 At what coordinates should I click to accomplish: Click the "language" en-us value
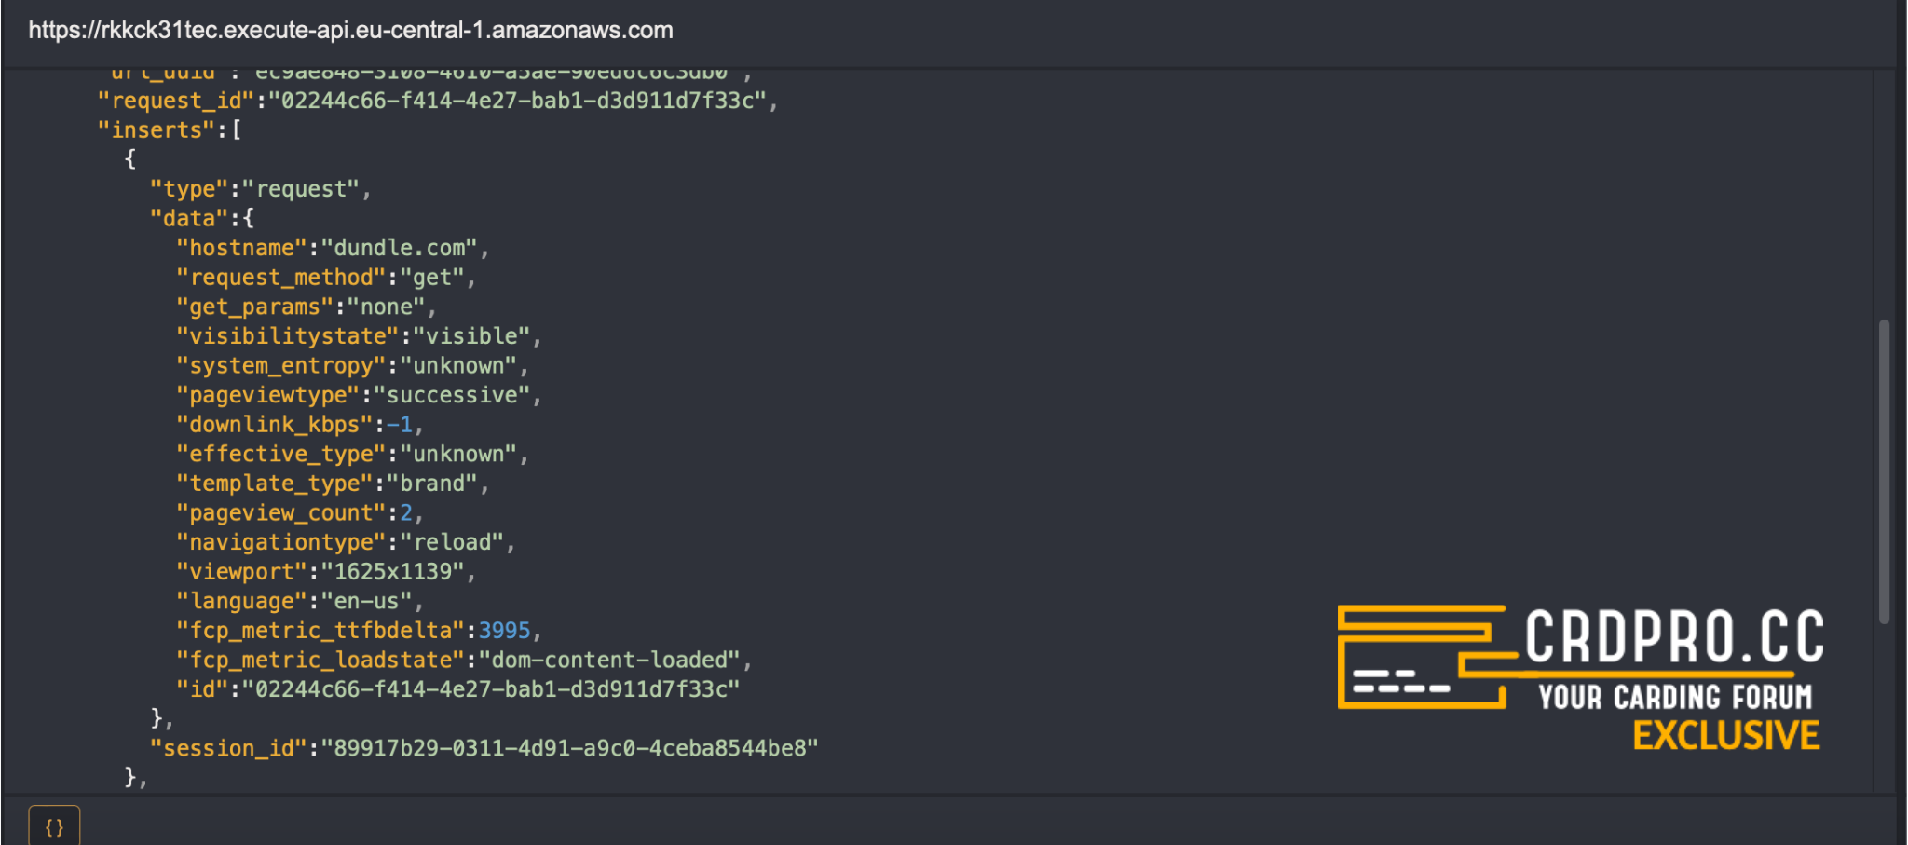[x=366, y=602]
